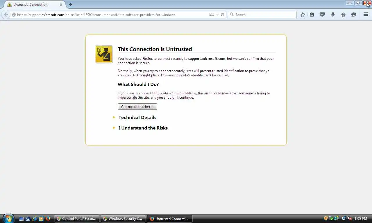
Task: Click Switch between windows quick launch icon
Action: coord(28,219)
